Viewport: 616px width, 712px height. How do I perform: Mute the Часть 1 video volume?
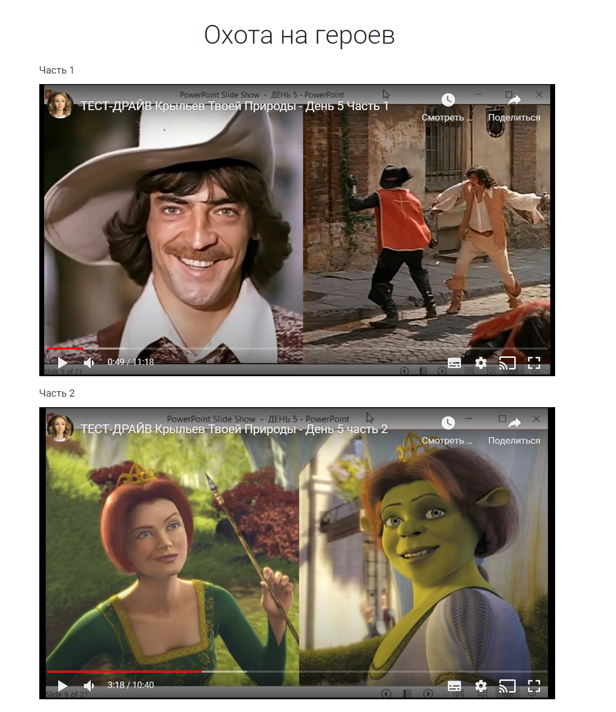(x=89, y=362)
